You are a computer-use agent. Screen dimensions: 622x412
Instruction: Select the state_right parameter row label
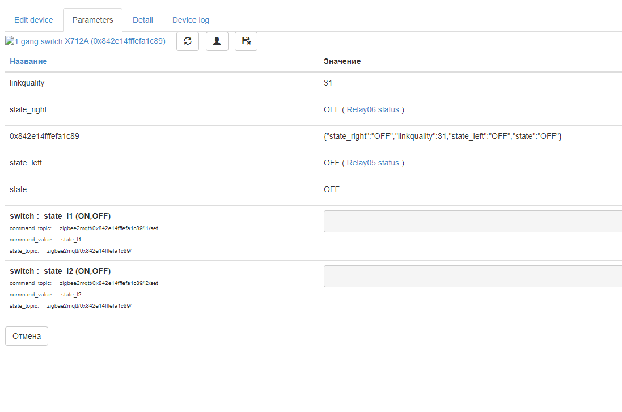(29, 109)
